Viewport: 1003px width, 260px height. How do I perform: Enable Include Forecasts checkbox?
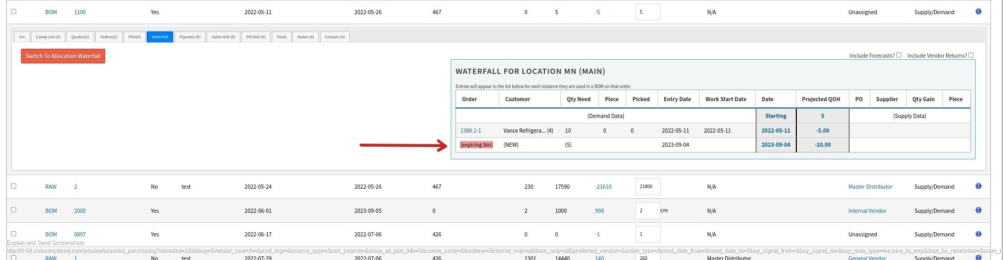coord(898,55)
